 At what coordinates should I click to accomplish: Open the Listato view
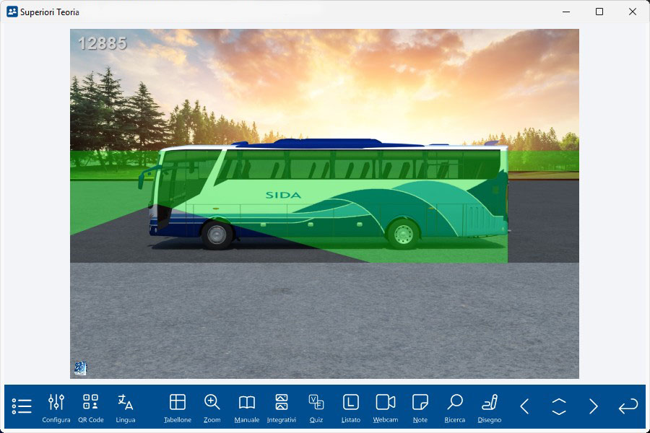click(351, 408)
